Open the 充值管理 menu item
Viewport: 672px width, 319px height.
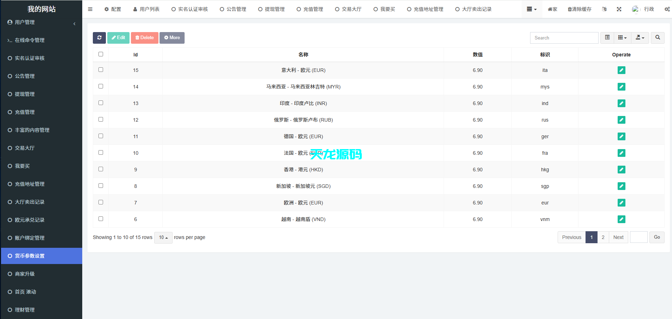[25, 112]
